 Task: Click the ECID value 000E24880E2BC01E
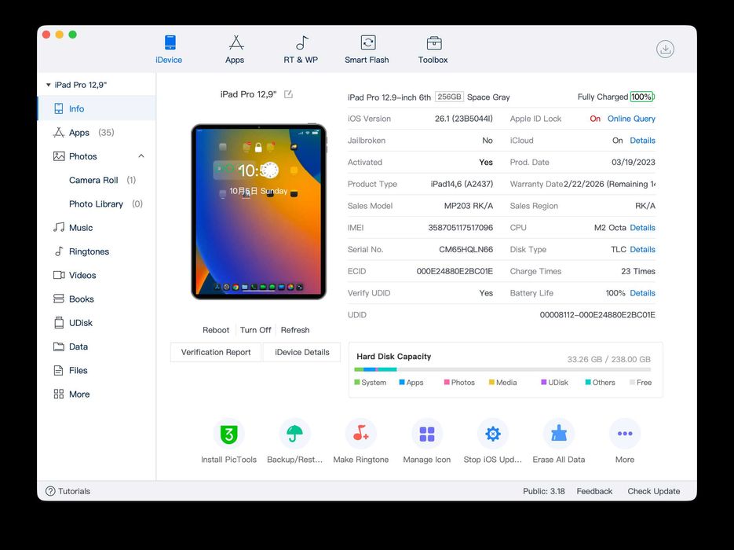[455, 271]
